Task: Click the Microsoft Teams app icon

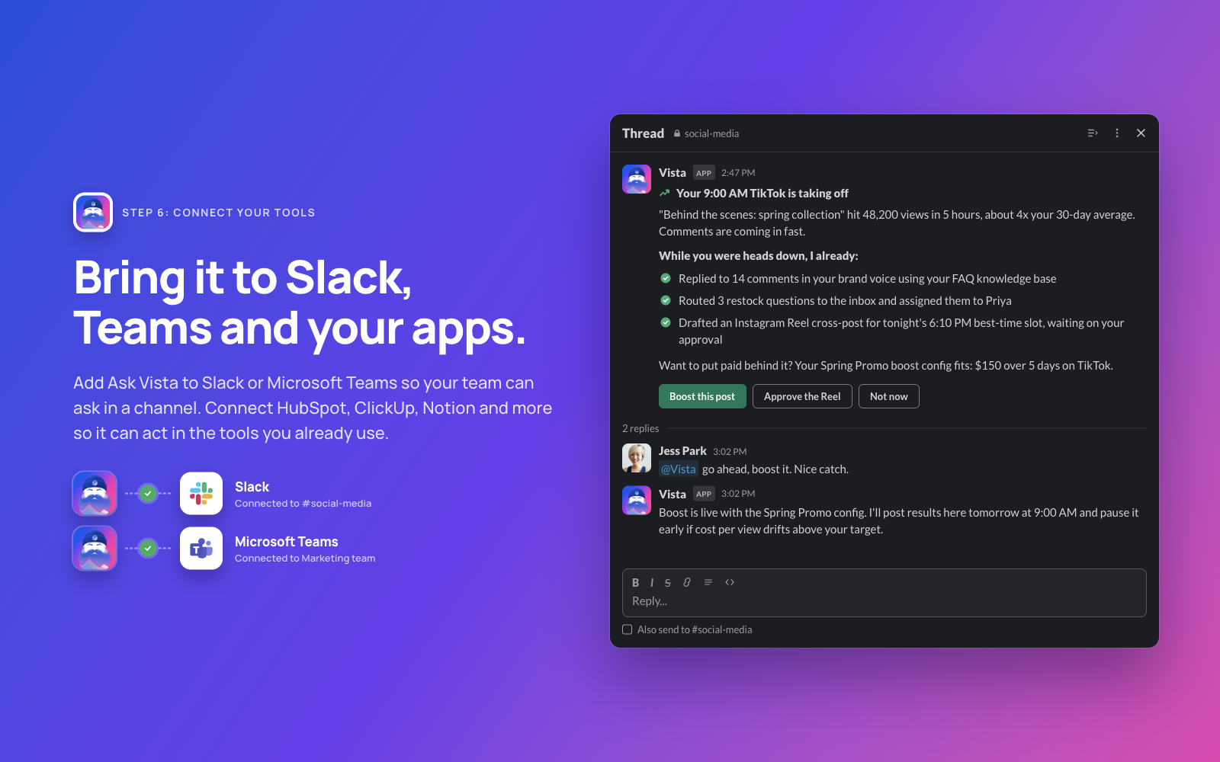Action: 201,549
